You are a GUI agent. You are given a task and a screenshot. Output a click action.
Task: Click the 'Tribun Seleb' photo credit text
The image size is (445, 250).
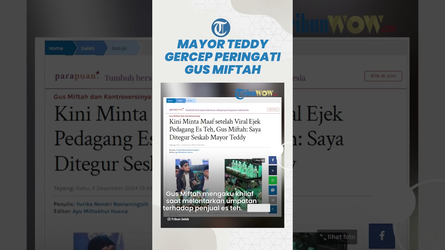pyautogui.click(x=180, y=219)
